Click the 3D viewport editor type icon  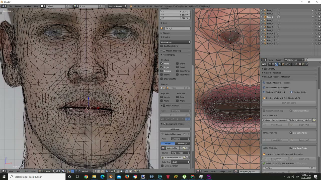(x=4, y=171)
